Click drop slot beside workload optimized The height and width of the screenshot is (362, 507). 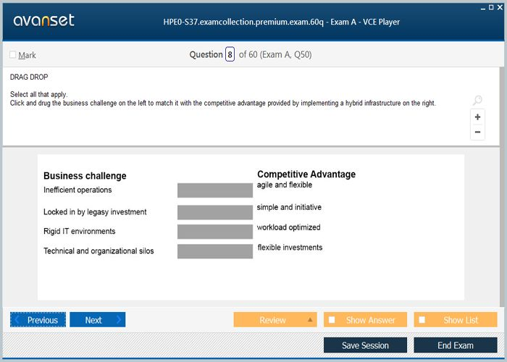pyautogui.click(x=215, y=232)
